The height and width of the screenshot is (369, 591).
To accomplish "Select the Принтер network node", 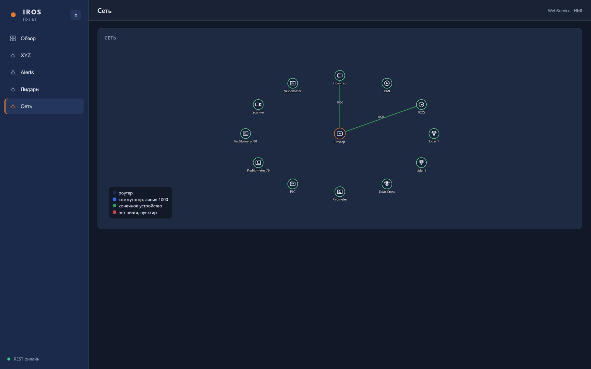I will 340,75.
